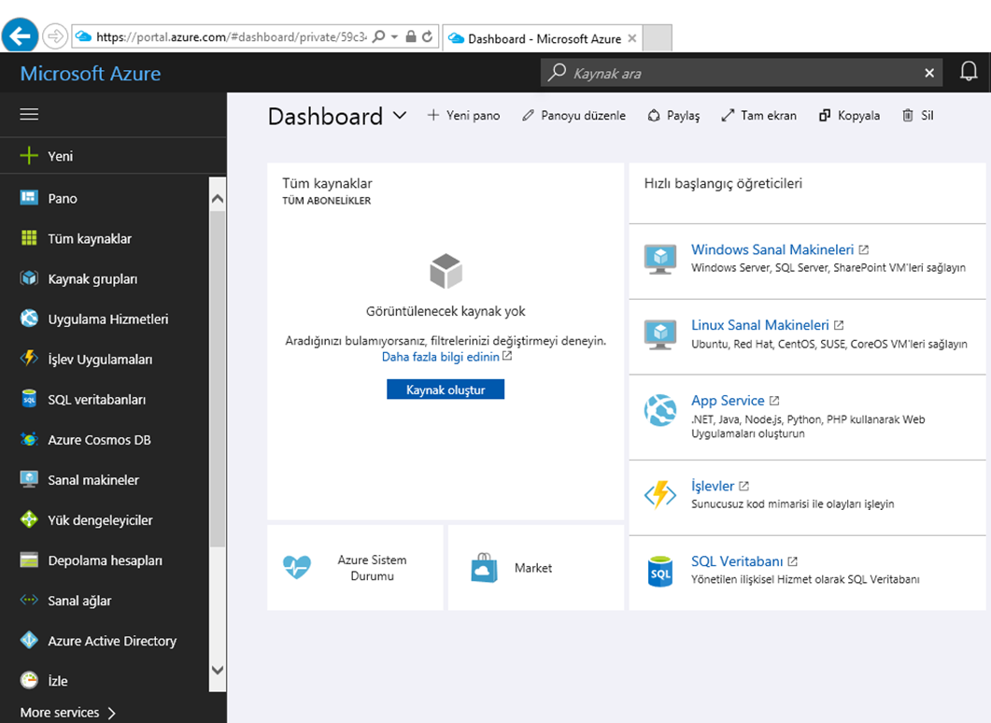Image resolution: width=991 pixels, height=723 pixels.
Task: Open the address bar dropdown arrow
Action: pyautogui.click(x=394, y=37)
